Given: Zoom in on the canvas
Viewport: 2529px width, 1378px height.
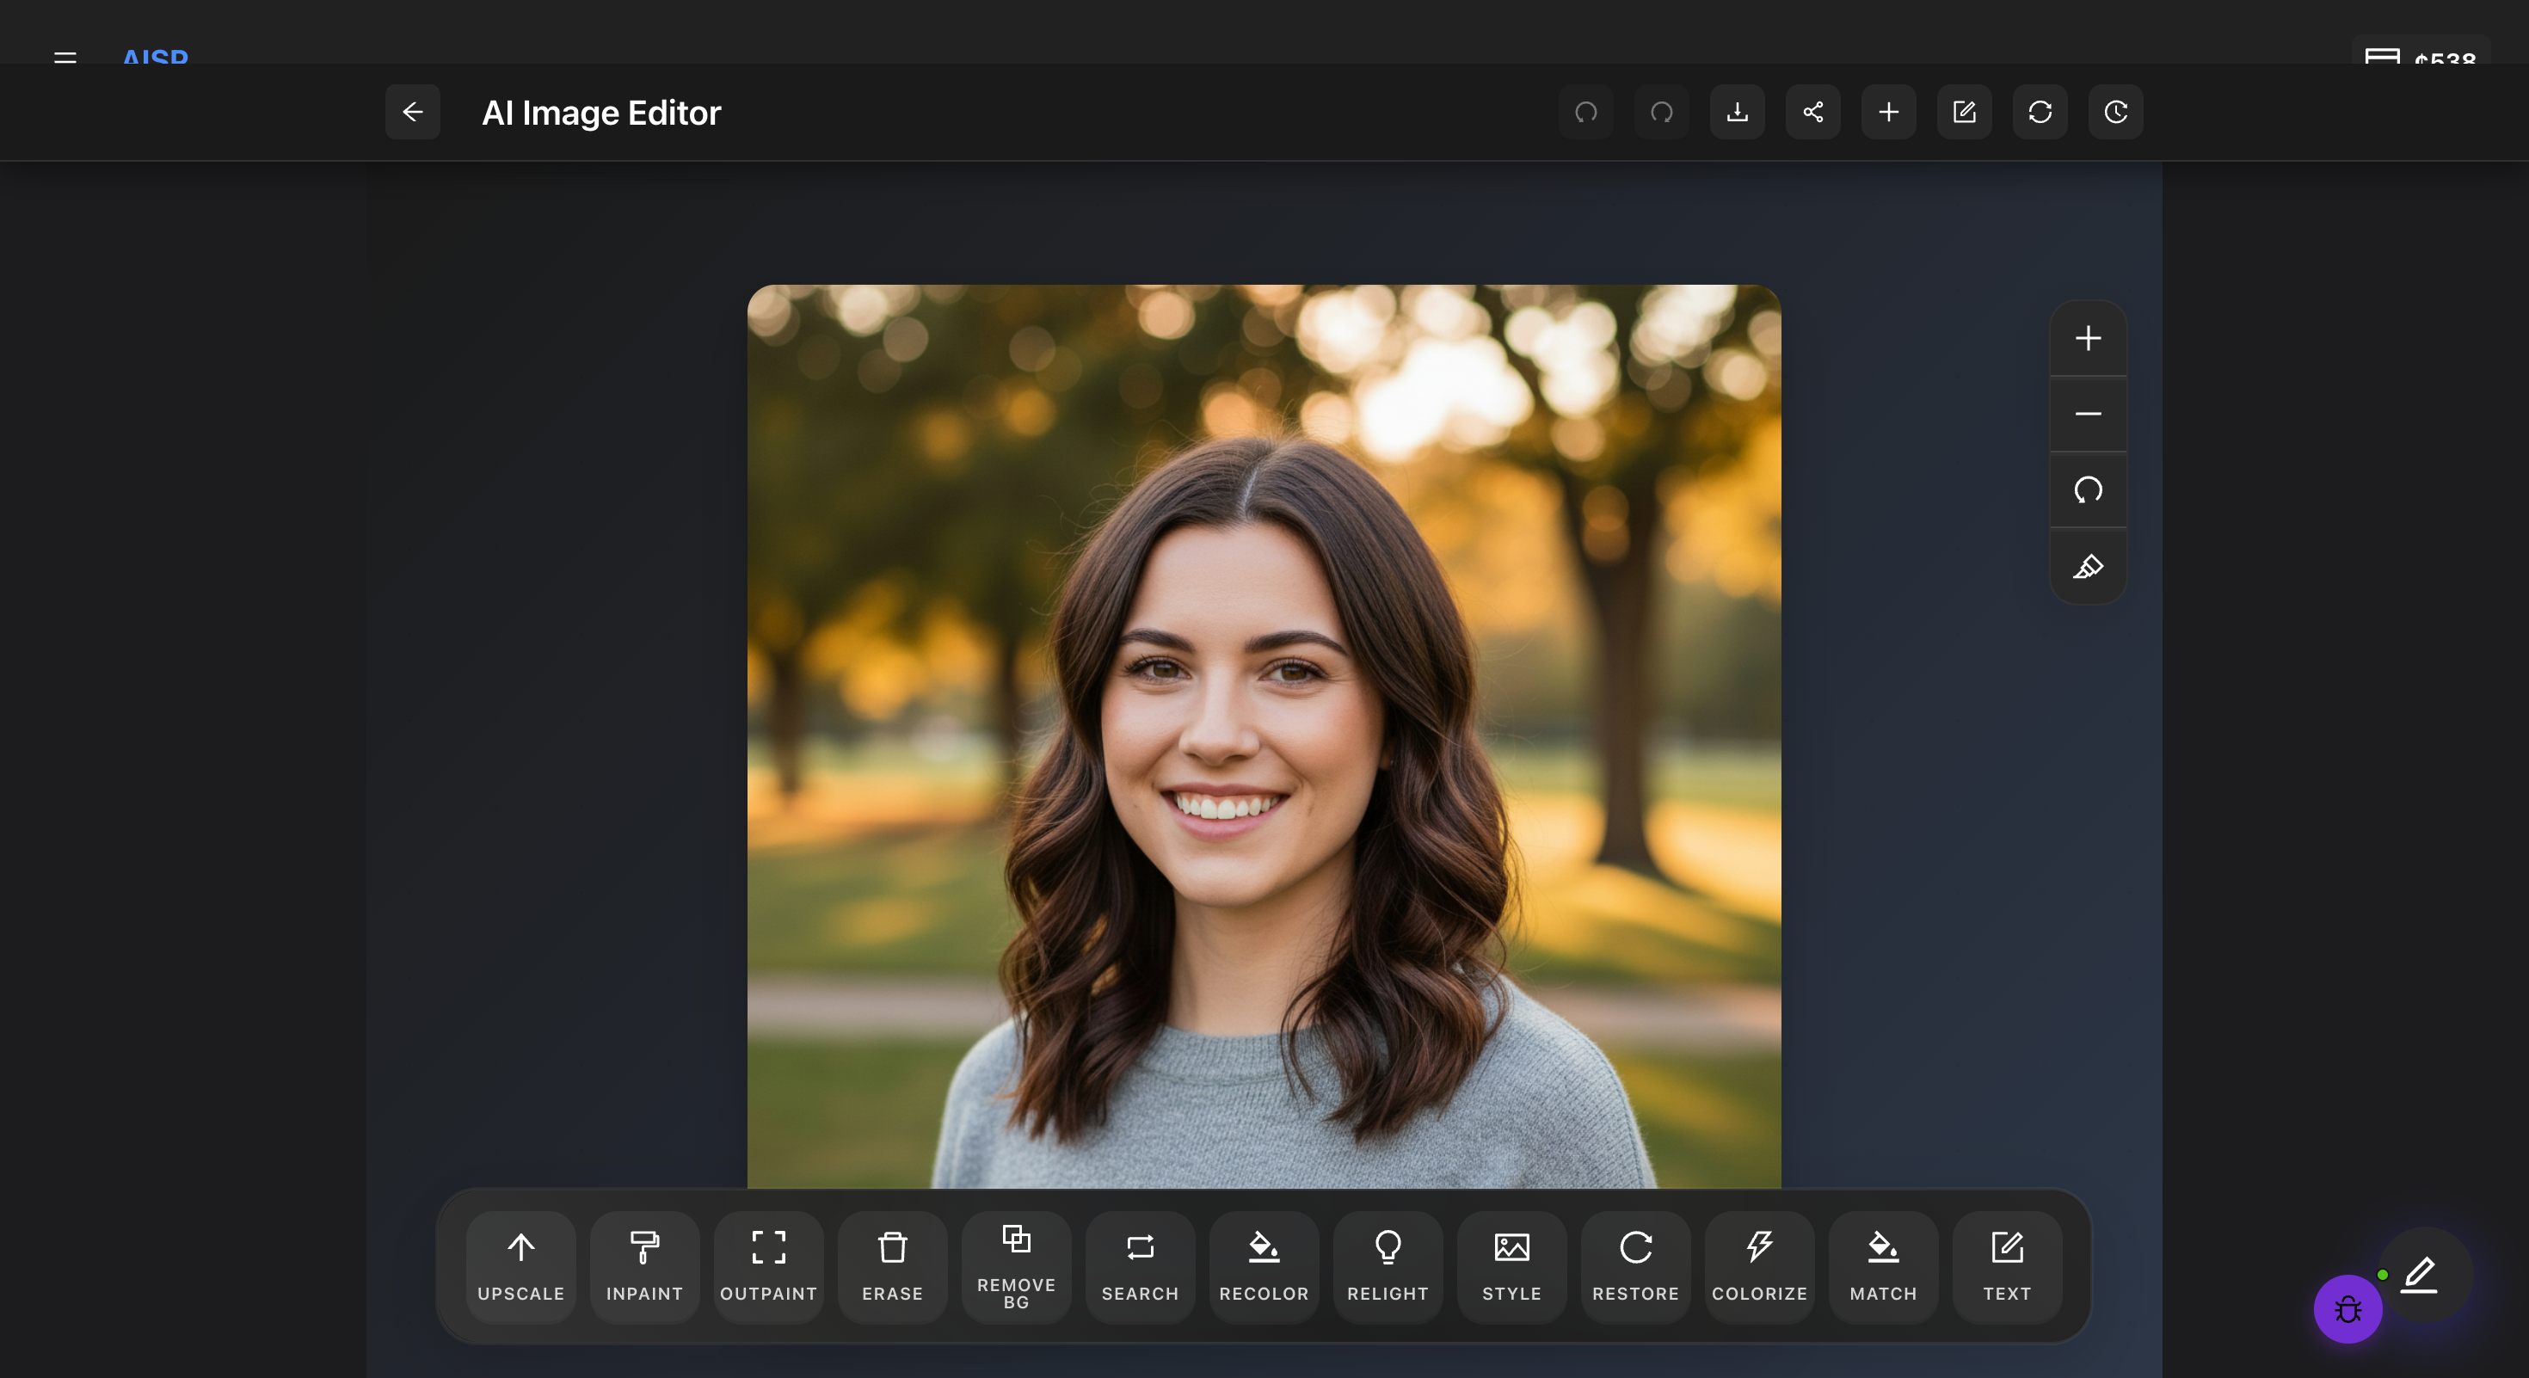Looking at the screenshot, I should click(2089, 338).
